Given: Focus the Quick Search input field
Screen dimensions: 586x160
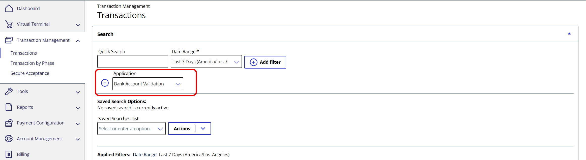Looking at the screenshot, I should point(133,61).
